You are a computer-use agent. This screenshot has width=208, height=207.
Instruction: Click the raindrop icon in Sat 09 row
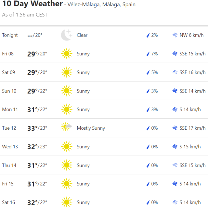pyautogui.click(x=148, y=72)
